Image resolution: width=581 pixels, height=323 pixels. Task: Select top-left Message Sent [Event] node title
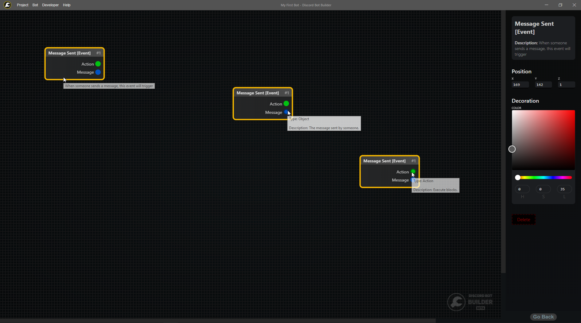[69, 53]
